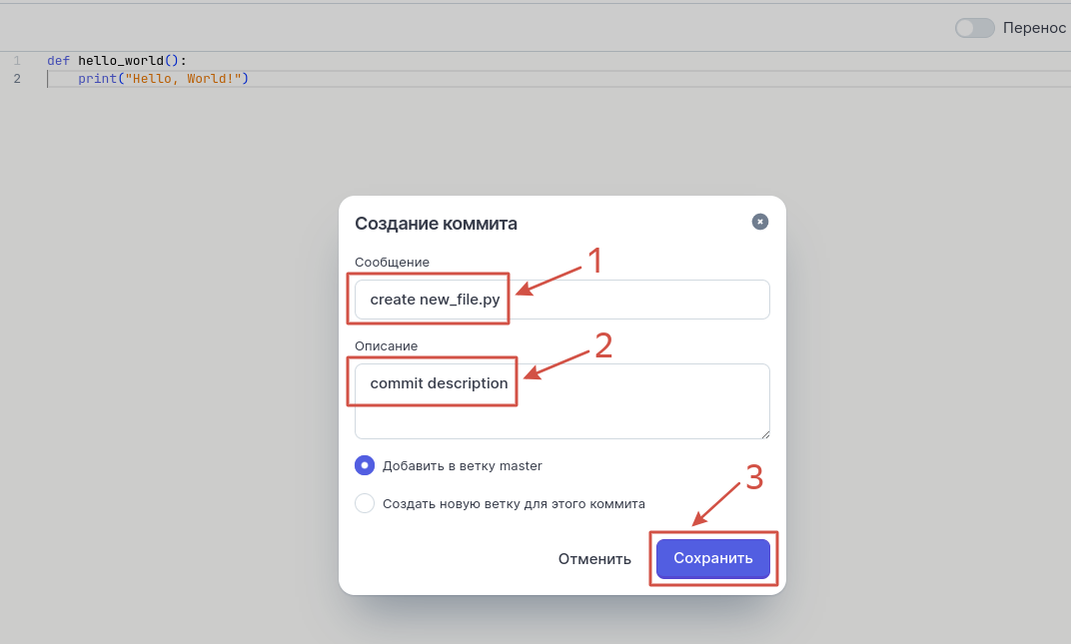Click the Описание field label
This screenshot has width=1071, height=644.
[x=386, y=345]
